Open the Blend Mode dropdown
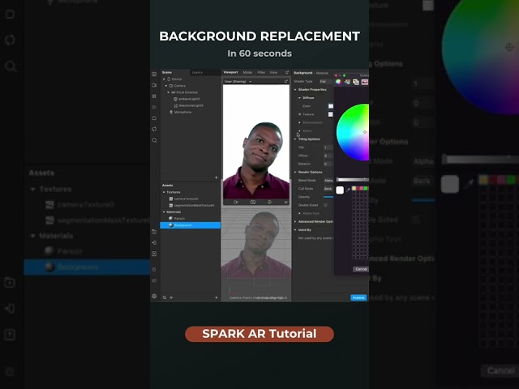The width and height of the screenshot is (519, 389). pos(328,180)
